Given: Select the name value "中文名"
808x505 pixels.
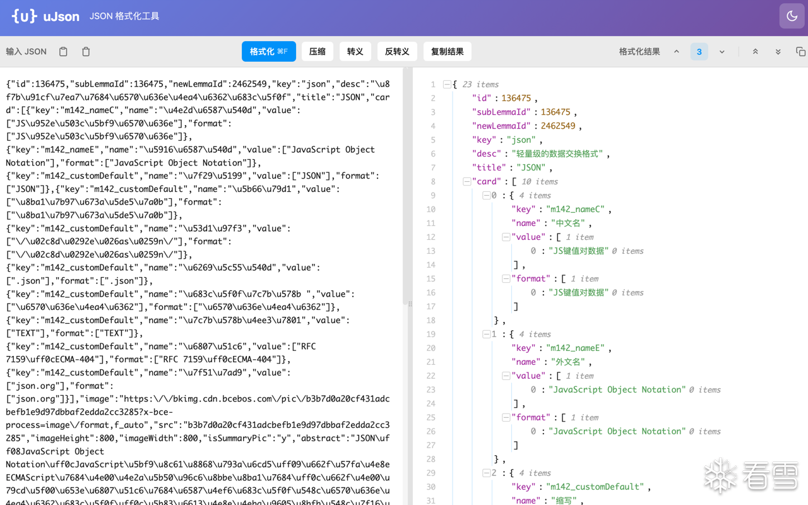Looking at the screenshot, I should click(567, 223).
